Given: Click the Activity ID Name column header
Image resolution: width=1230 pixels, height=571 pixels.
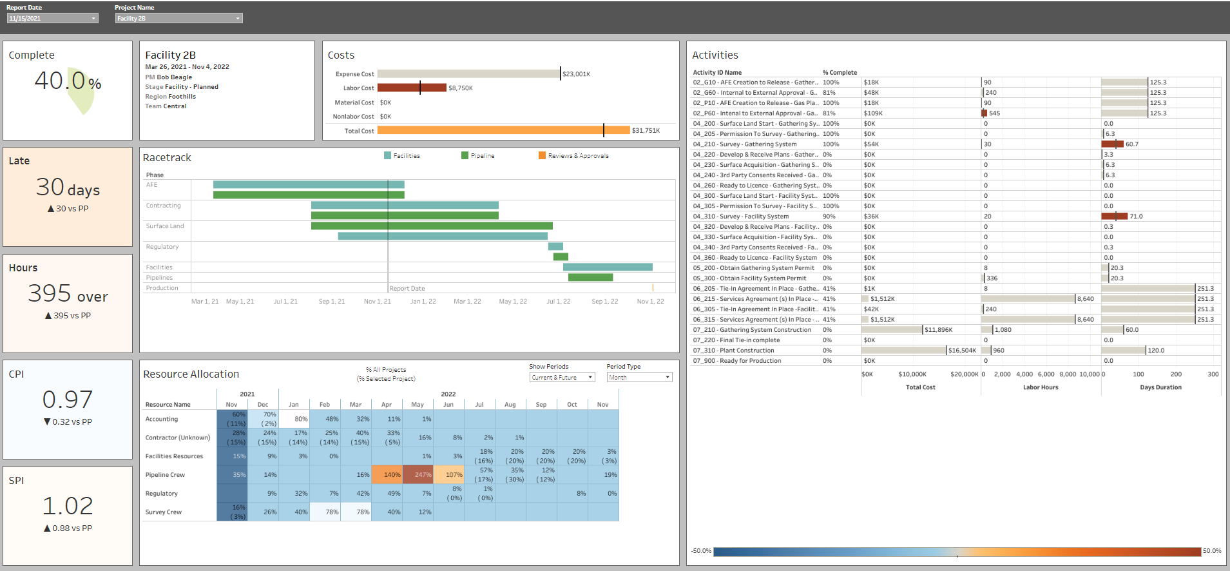Looking at the screenshot, I should [717, 73].
